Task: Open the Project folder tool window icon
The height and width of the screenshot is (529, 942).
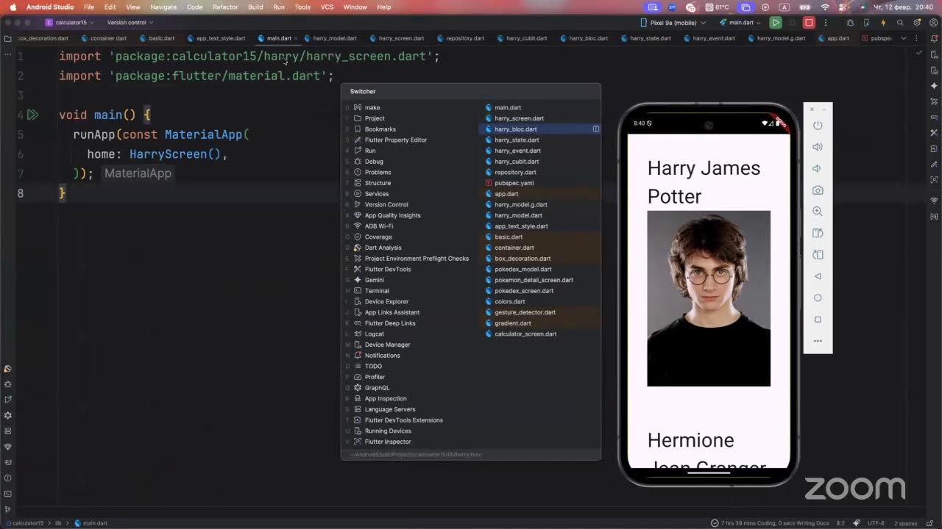Action: click(x=7, y=38)
